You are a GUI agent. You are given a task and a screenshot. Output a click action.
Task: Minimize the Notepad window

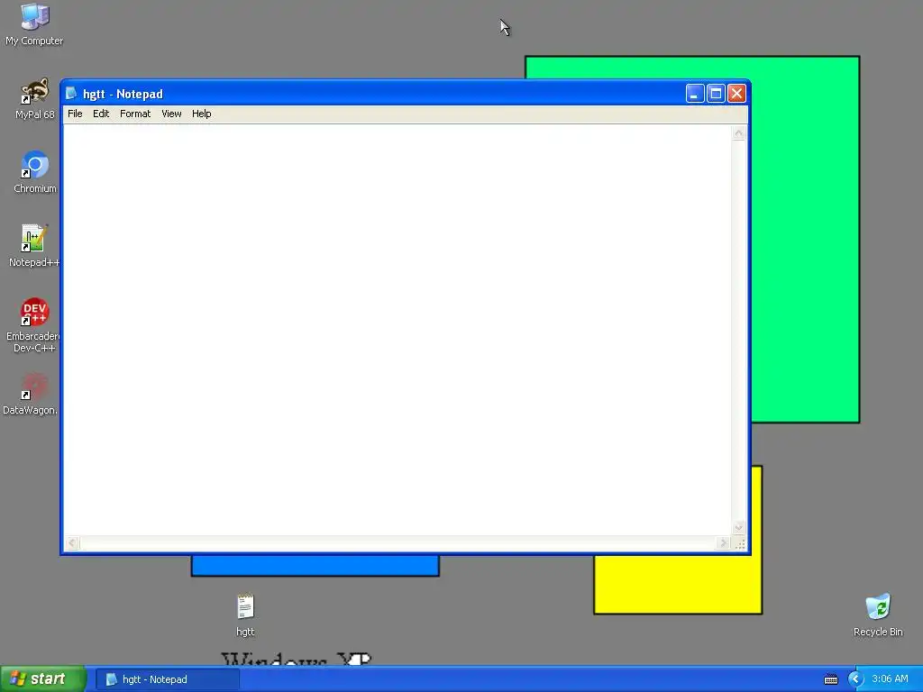695,94
